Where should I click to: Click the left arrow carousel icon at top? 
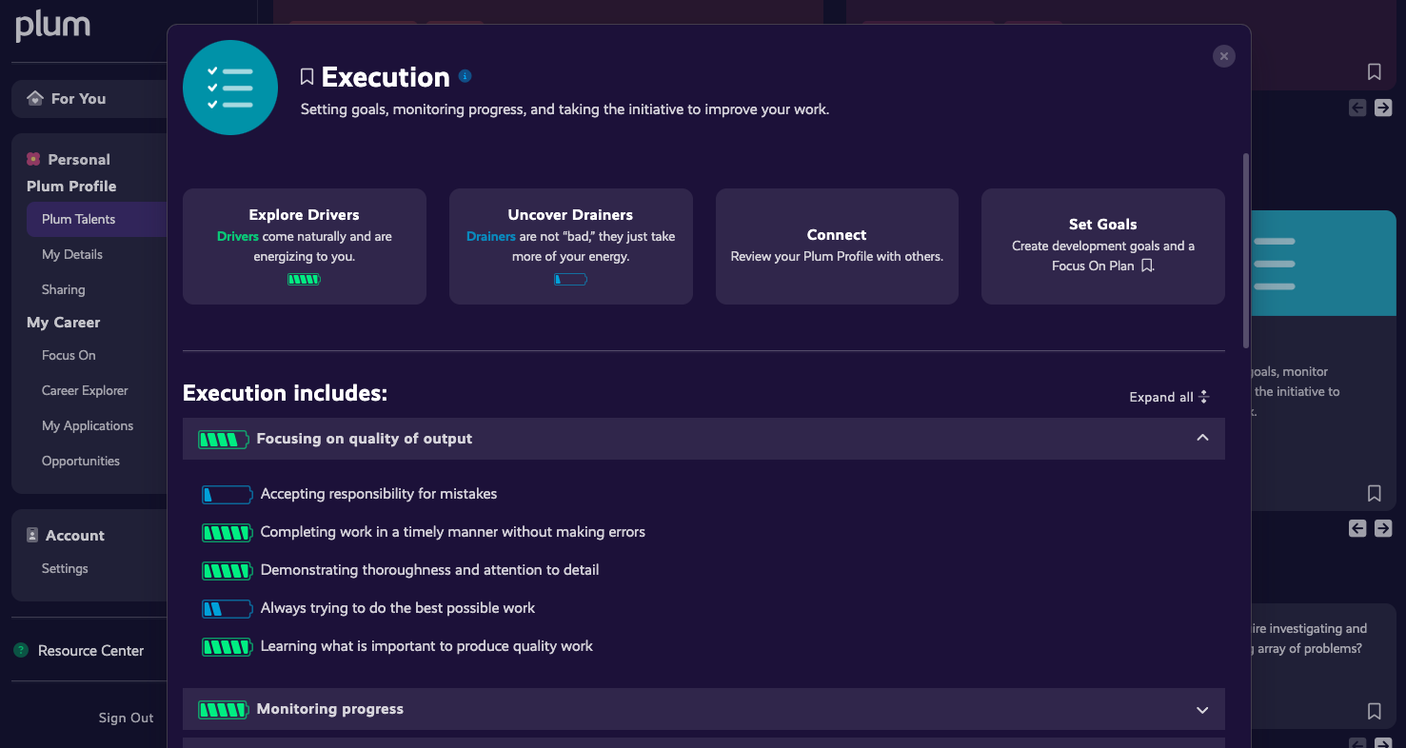coord(1357,108)
